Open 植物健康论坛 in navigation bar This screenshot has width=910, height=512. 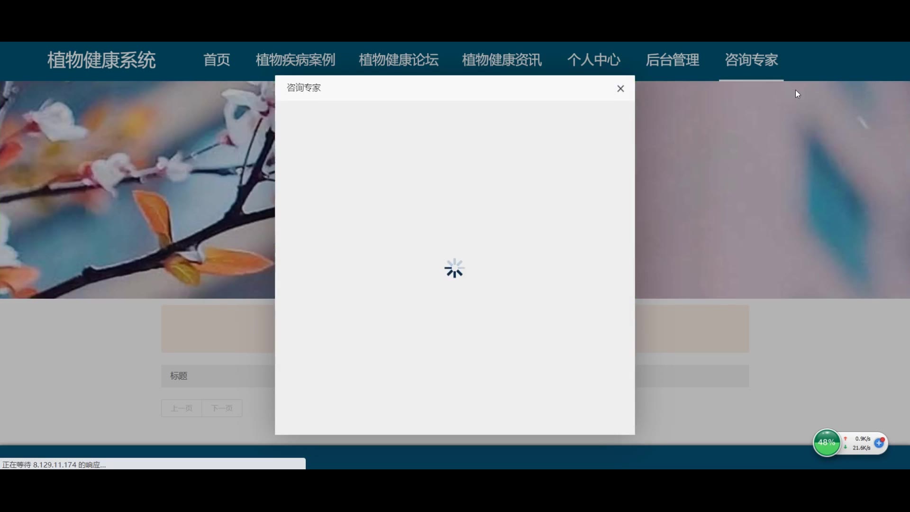[x=399, y=60]
